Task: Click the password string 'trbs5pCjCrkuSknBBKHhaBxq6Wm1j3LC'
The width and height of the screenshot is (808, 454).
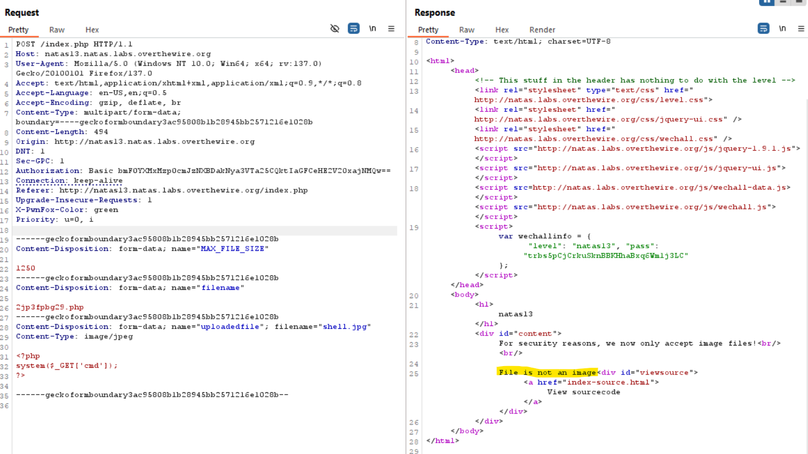Action: [x=606, y=255]
